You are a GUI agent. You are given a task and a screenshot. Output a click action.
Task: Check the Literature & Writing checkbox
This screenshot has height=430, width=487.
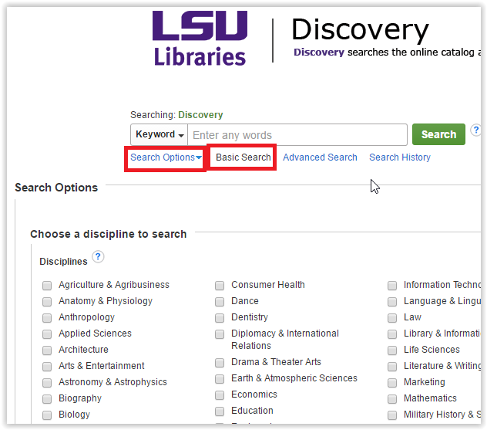[392, 367]
